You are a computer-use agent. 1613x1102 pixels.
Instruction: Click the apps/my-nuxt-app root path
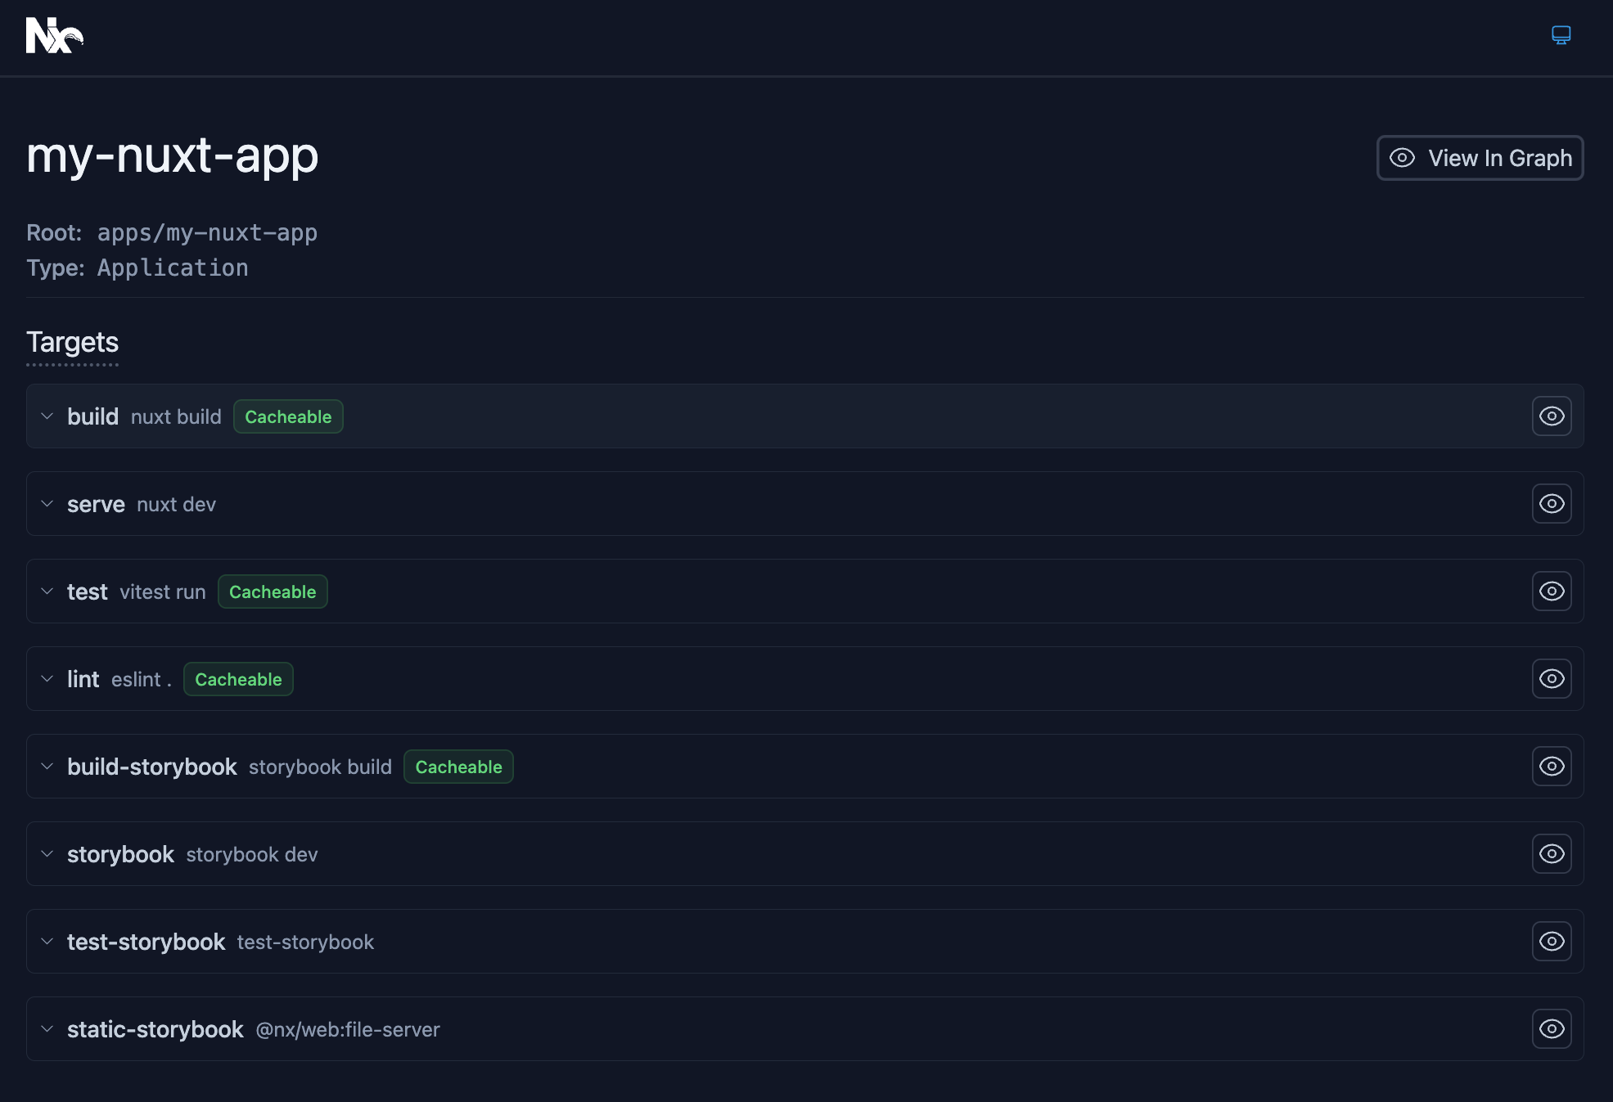click(x=207, y=232)
